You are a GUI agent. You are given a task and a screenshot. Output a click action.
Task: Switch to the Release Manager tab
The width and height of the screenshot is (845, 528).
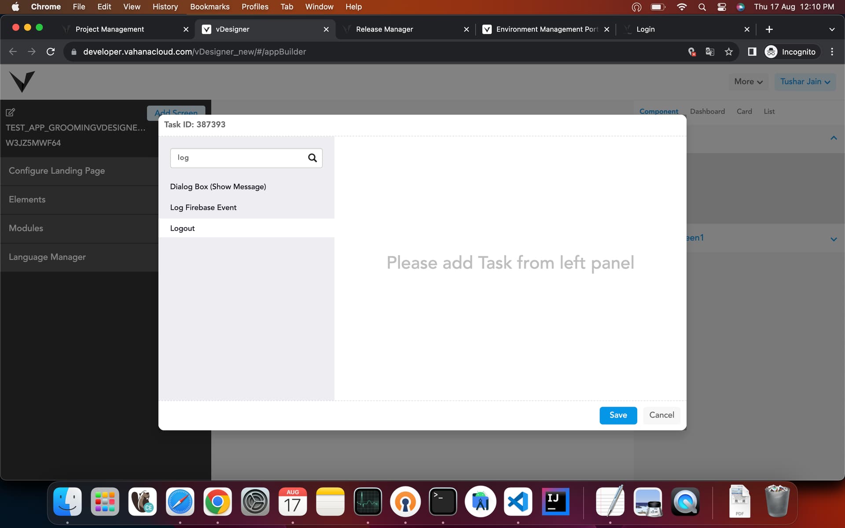pyautogui.click(x=384, y=29)
